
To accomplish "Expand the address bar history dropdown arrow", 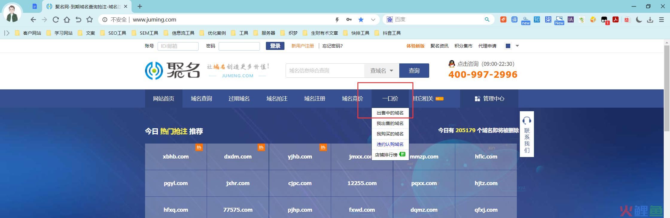I will point(373,20).
